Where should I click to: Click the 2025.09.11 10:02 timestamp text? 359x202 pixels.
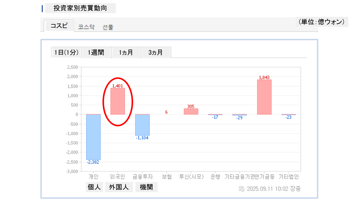coord(274,189)
